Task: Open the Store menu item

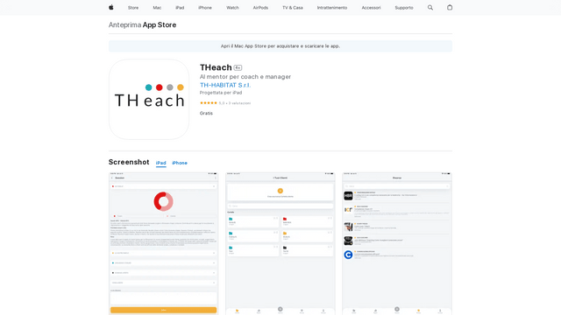Action: (x=133, y=8)
